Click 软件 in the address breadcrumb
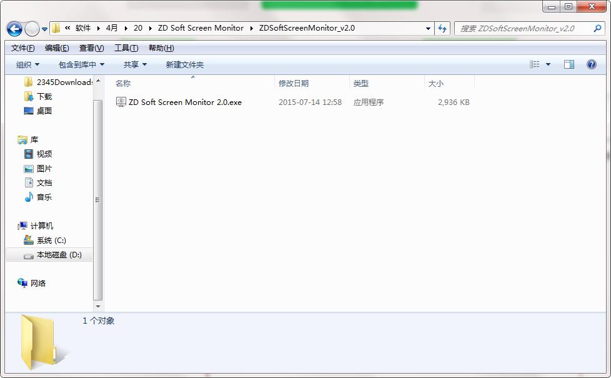The width and height of the screenshot is (611, 378). point(83,28)
